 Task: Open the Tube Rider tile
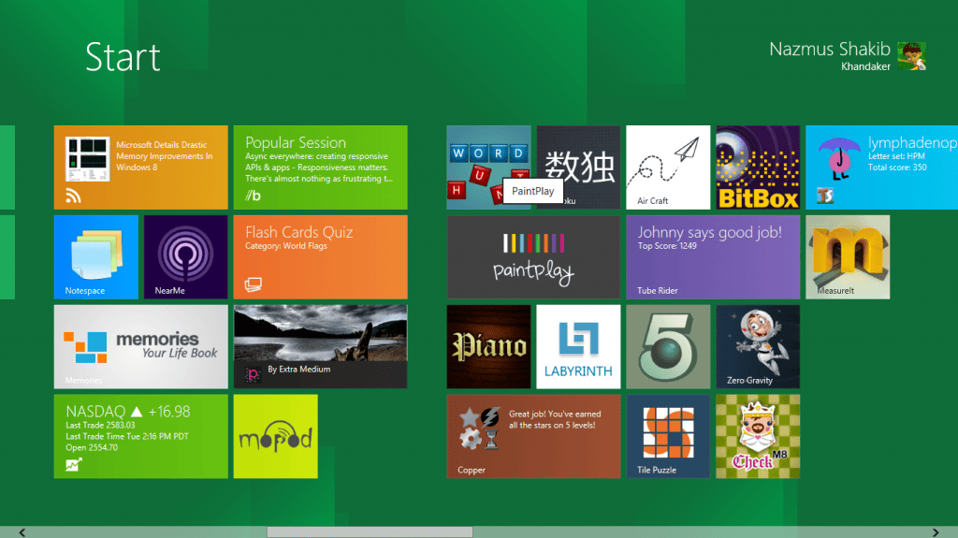(x=713, y=256)
